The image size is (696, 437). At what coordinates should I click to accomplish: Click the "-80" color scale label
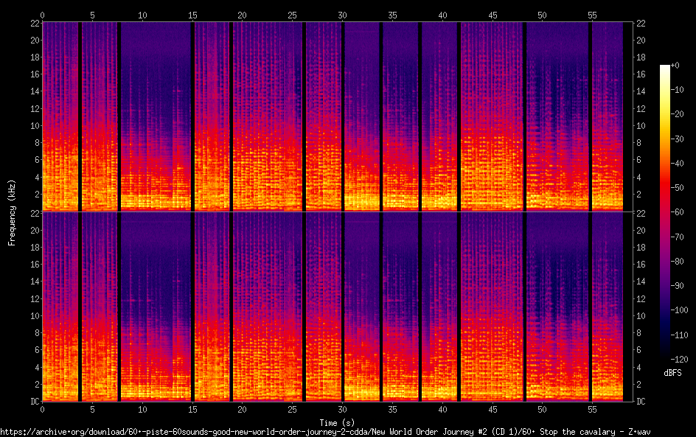678,262
